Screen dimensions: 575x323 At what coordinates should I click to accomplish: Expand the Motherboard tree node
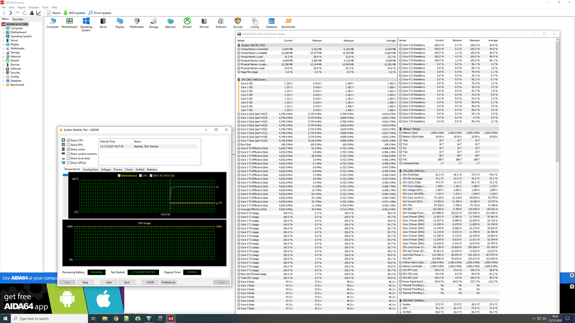pyautogui.click(x=3, y=32)
